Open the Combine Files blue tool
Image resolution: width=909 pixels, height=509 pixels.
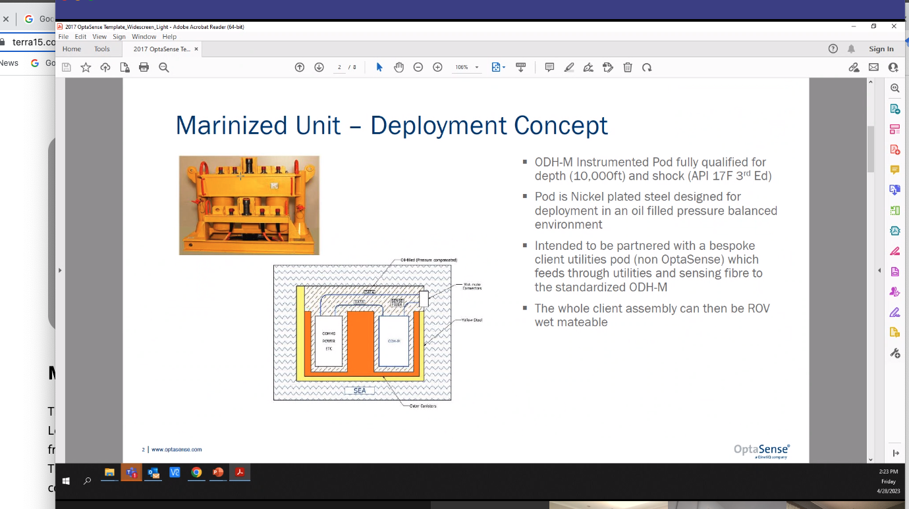click(x=895, y=190)
